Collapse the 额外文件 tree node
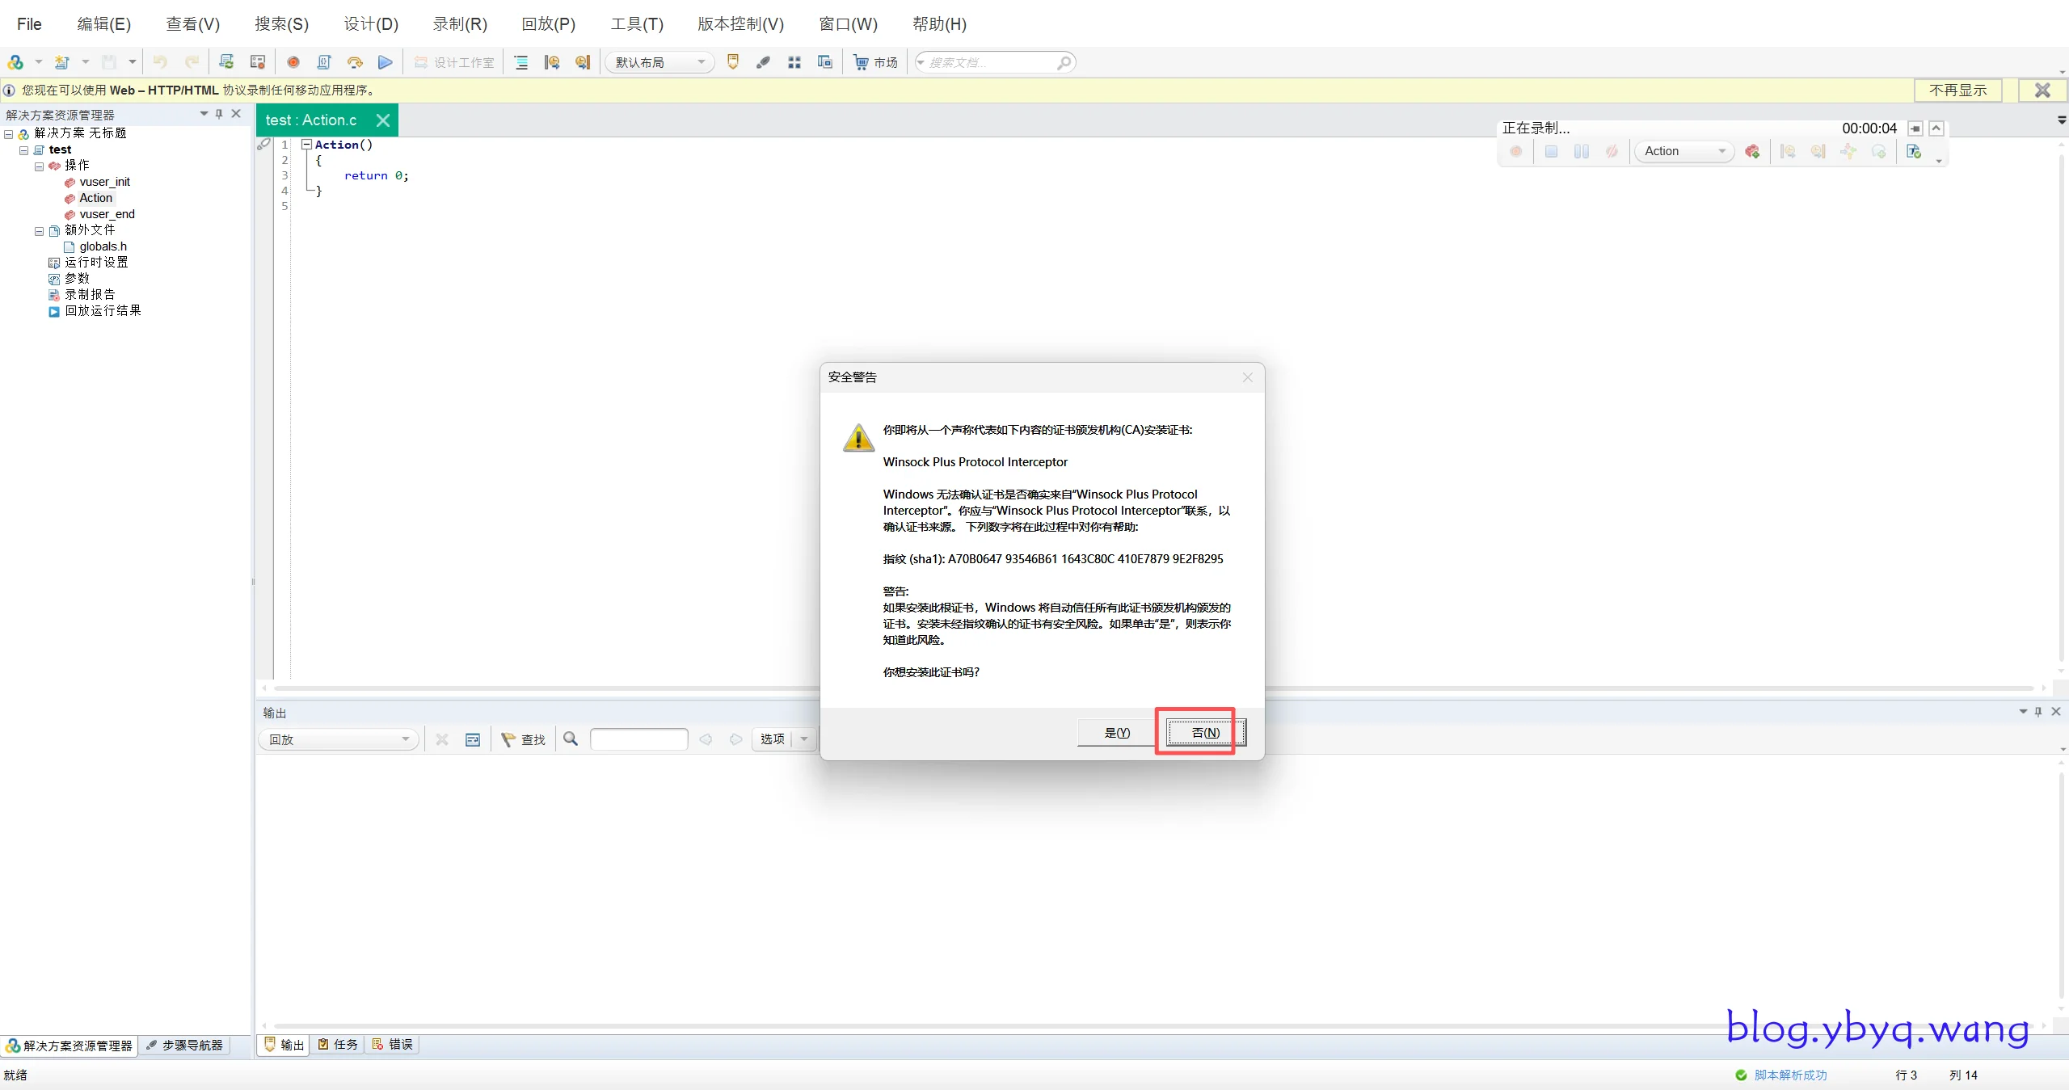The image size is (2069, 1090). [x=39, y=231]
